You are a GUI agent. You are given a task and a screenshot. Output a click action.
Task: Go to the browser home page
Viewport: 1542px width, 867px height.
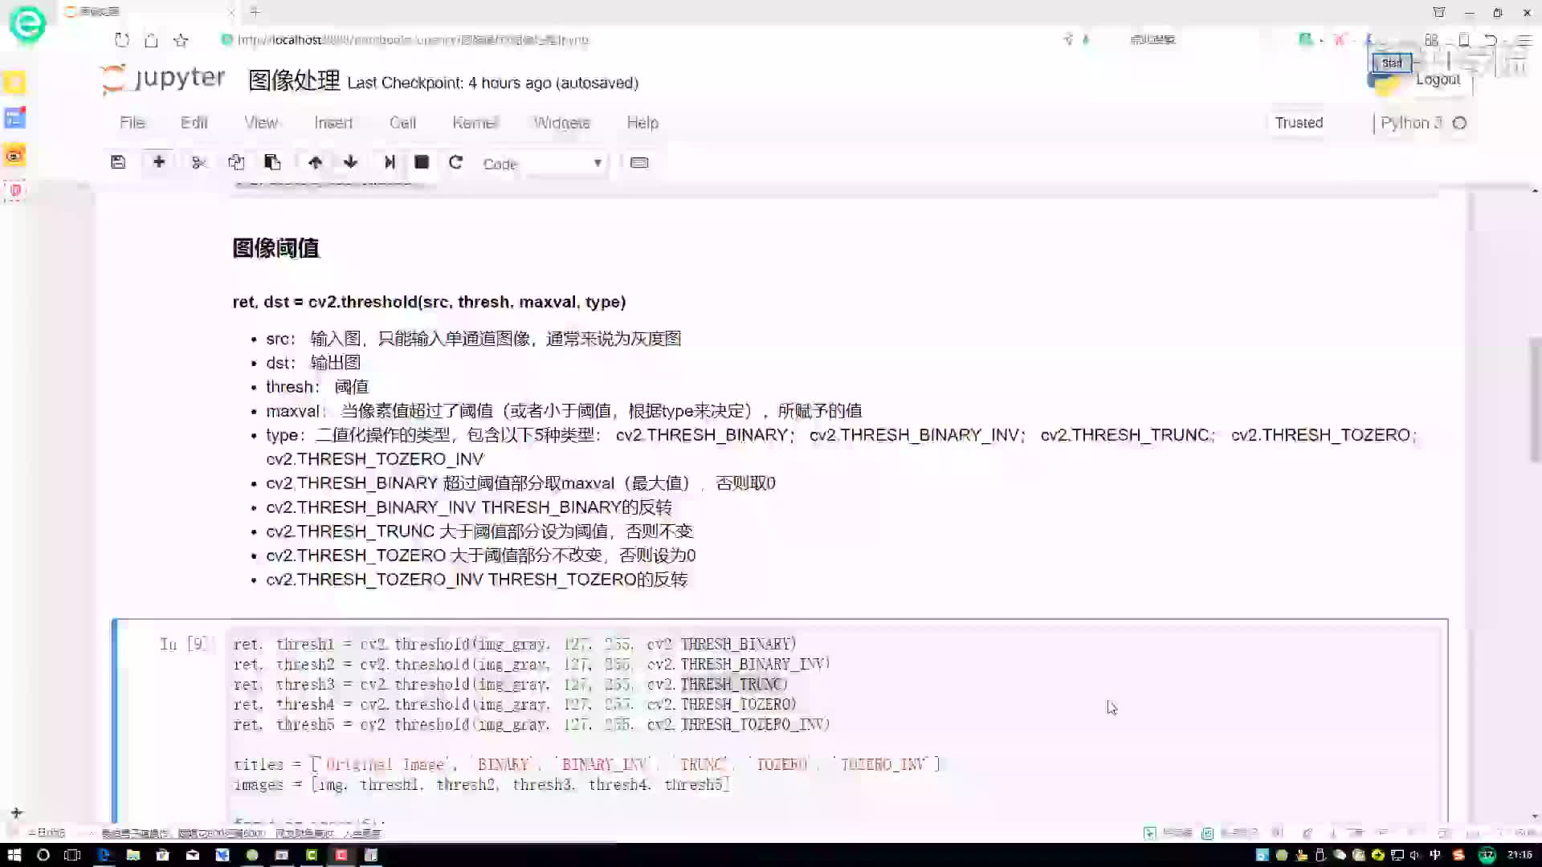151,39
